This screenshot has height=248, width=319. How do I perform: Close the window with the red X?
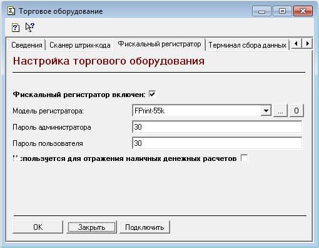[x=303, y=11]
